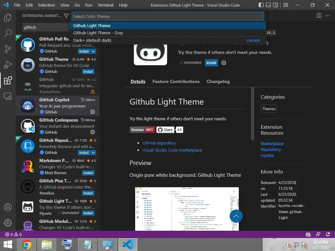Open the File menu
Image resolution: width=335 pixels, height=251 pixels.
click(17, 5)
